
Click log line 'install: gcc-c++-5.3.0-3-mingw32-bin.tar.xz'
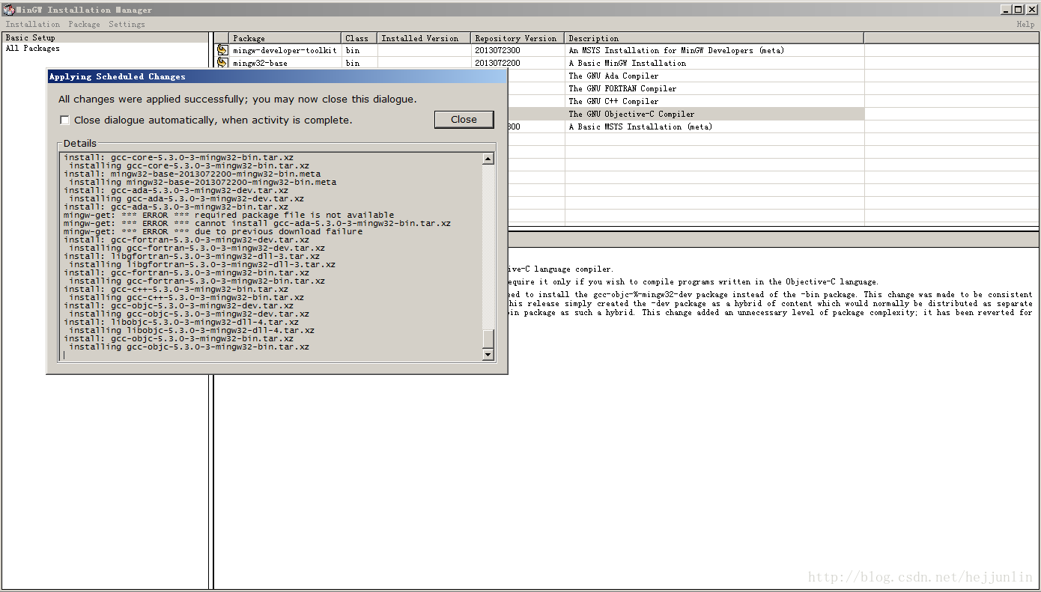tap(176, 289)
